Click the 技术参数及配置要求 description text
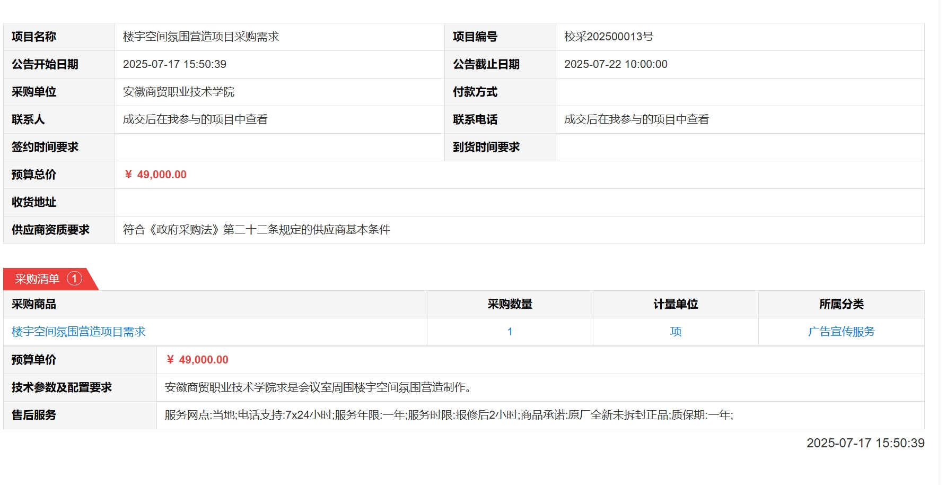Viewport: 946px width, 485px height. (x=318, y=387)
